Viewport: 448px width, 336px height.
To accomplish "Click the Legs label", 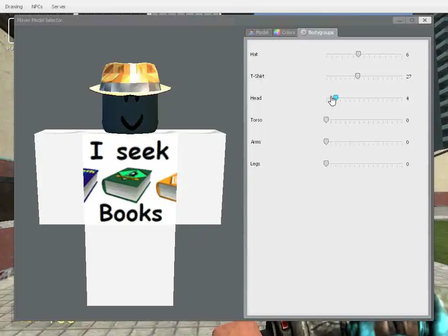I will (x=255, y=164).
